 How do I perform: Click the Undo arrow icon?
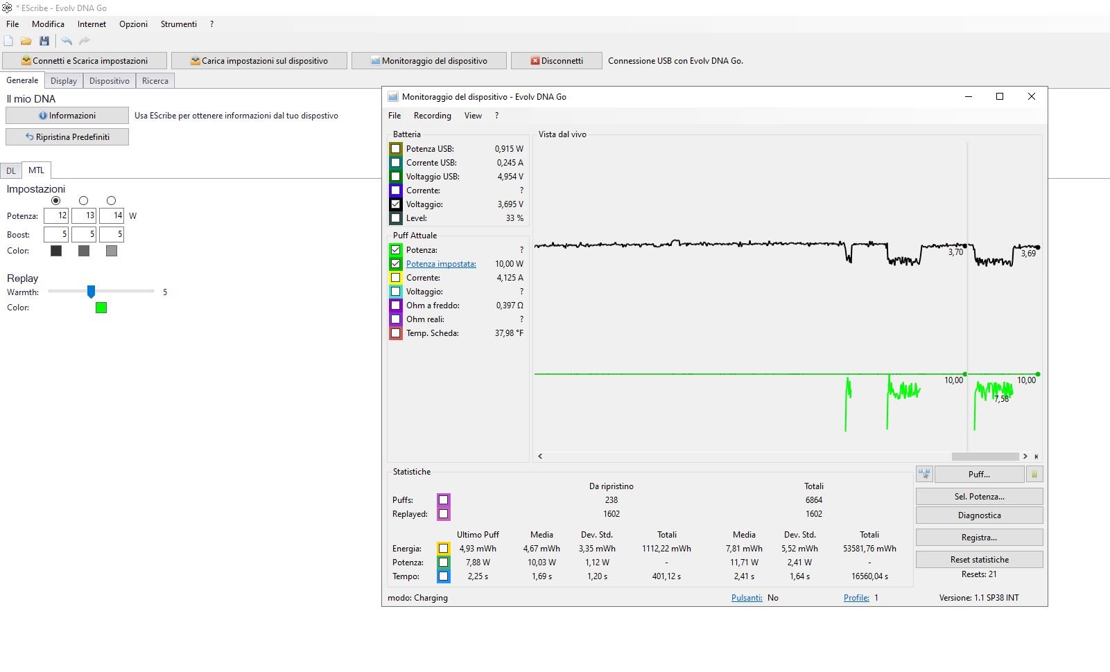click(67, 41)
